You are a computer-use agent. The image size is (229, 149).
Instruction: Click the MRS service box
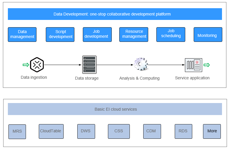17,131
